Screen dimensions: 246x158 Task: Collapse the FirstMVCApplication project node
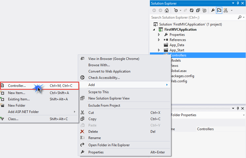154,30
